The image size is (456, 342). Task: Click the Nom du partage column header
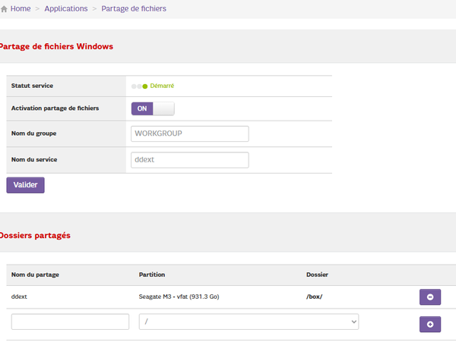tap(35, 273)
